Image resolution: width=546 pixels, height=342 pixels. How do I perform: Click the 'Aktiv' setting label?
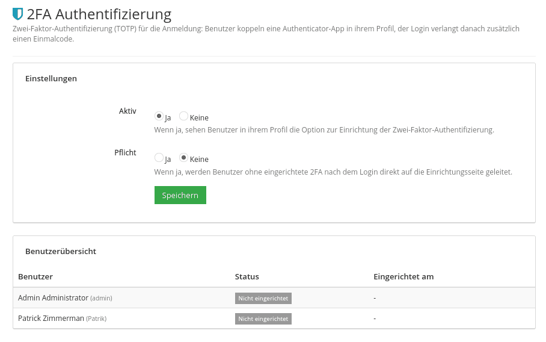tap(127, 111)
